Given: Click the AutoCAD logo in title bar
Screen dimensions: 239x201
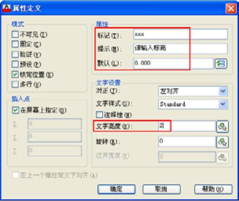Looking at the screenshot, I should tap(6, 8).
